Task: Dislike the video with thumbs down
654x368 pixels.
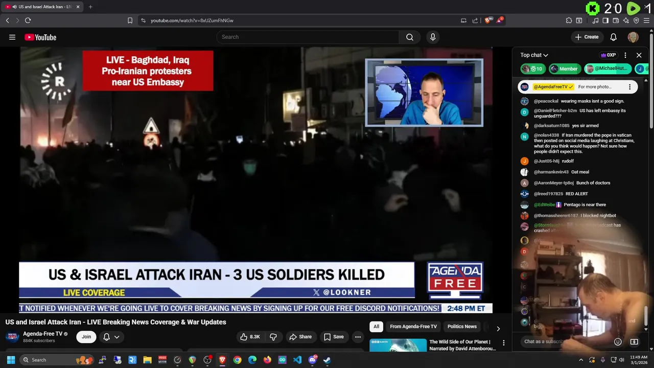Action: [x=273, y=337]
